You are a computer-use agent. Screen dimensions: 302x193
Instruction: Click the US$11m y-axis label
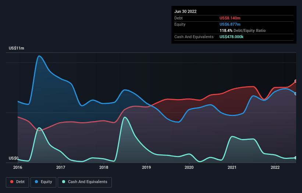17,48
